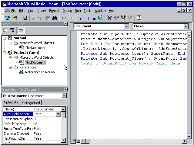
Task: Click the toolbar overflow chevron
Action: click(x=191, y=16)
